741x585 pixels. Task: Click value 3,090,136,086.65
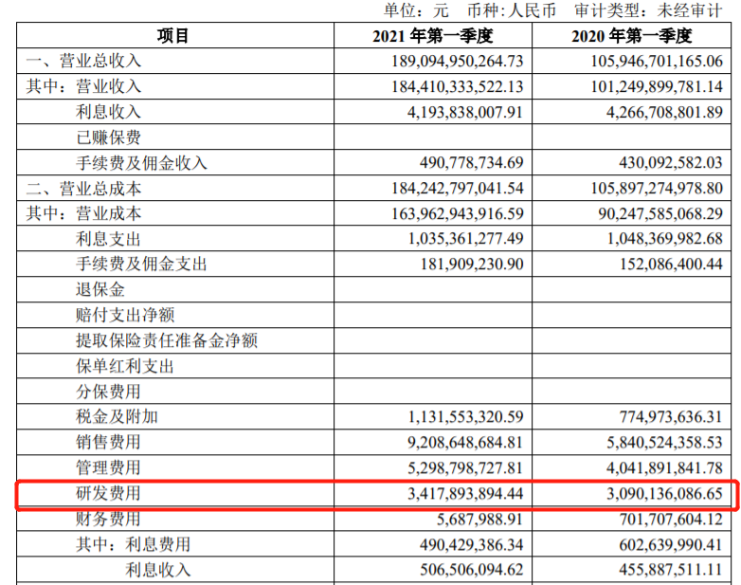click(x=665, y=493)
